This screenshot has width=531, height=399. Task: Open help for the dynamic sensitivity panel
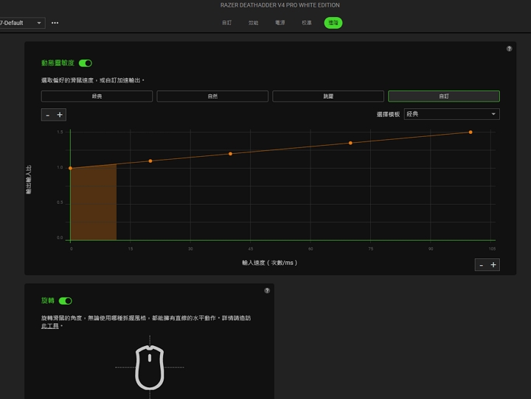[509, 49]
